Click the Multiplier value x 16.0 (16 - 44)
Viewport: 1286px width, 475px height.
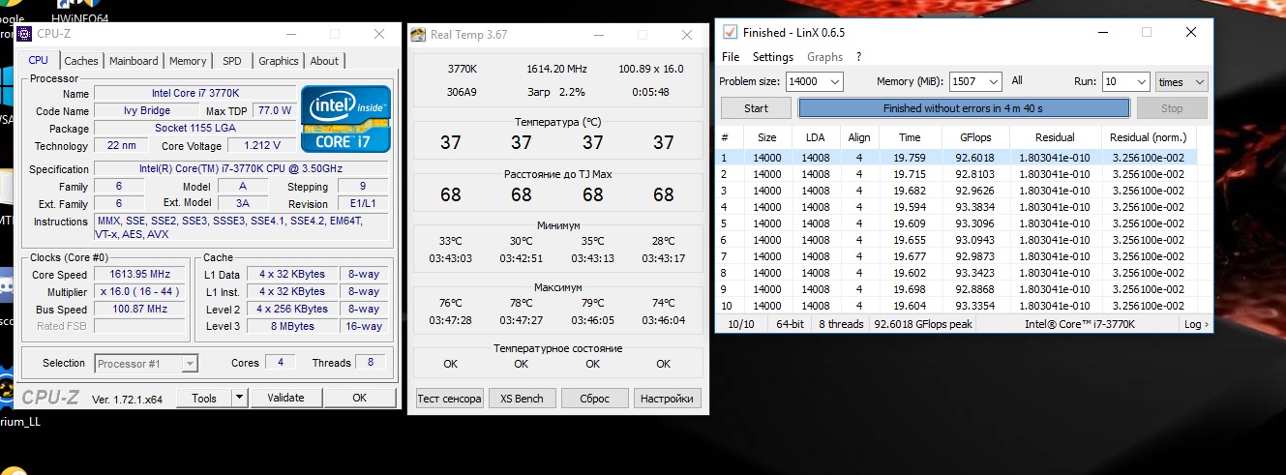point(140,292)
